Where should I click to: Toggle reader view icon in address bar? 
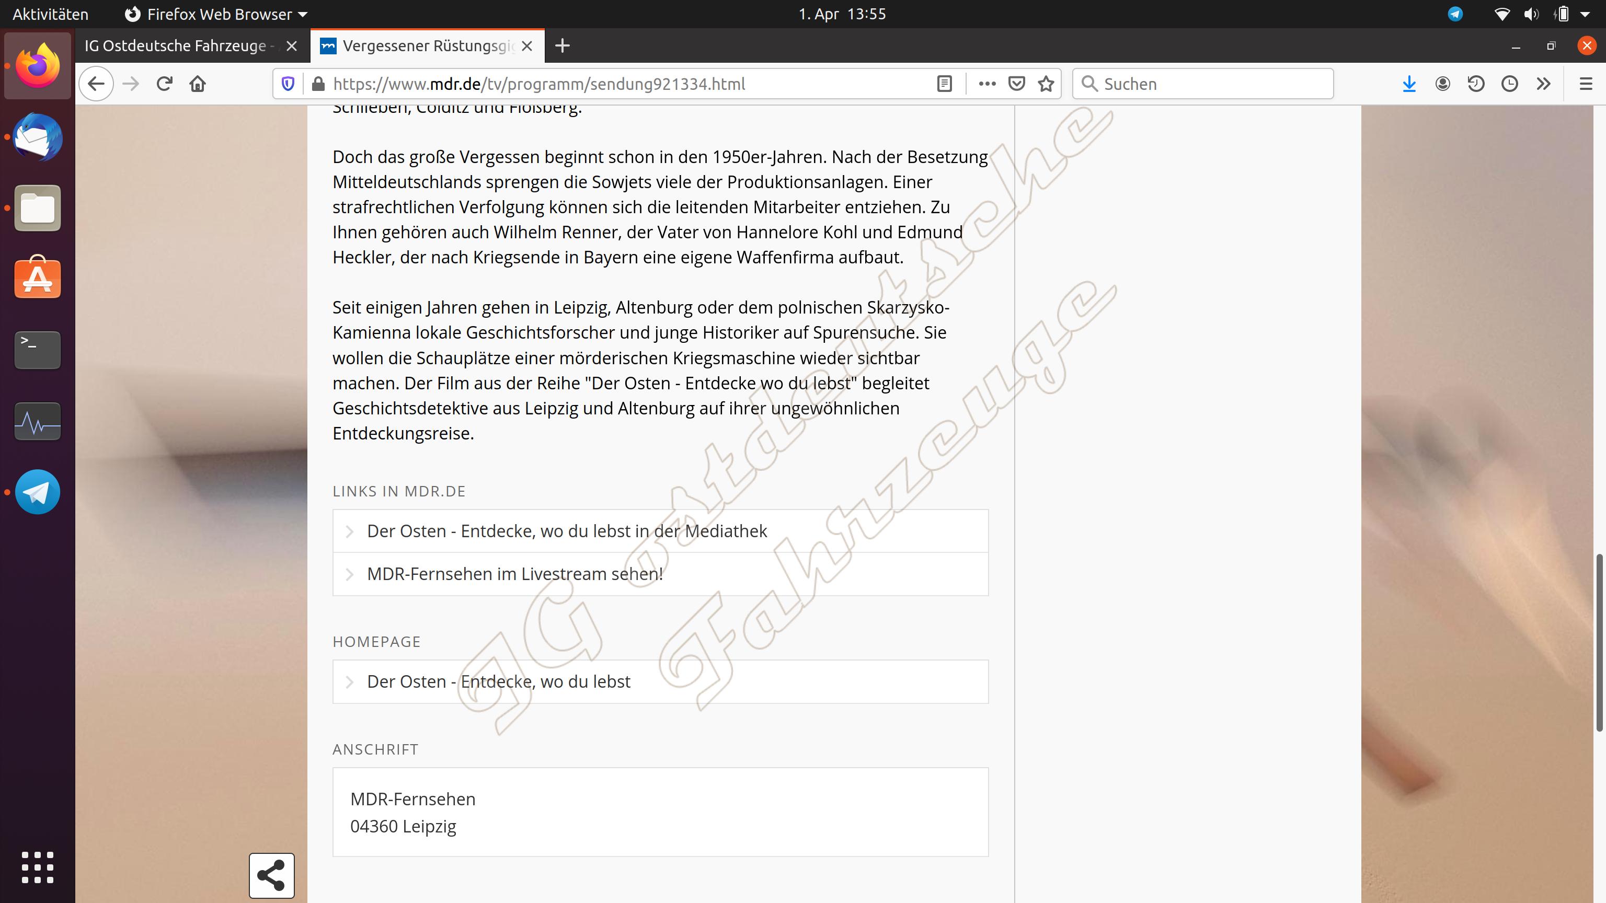click(944, 84)
